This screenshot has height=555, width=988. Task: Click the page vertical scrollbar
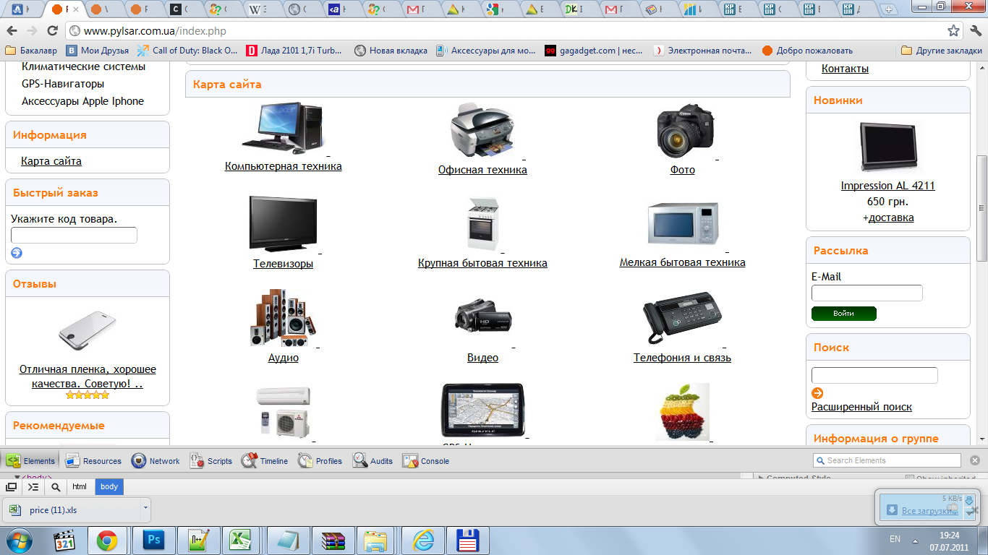981,210
